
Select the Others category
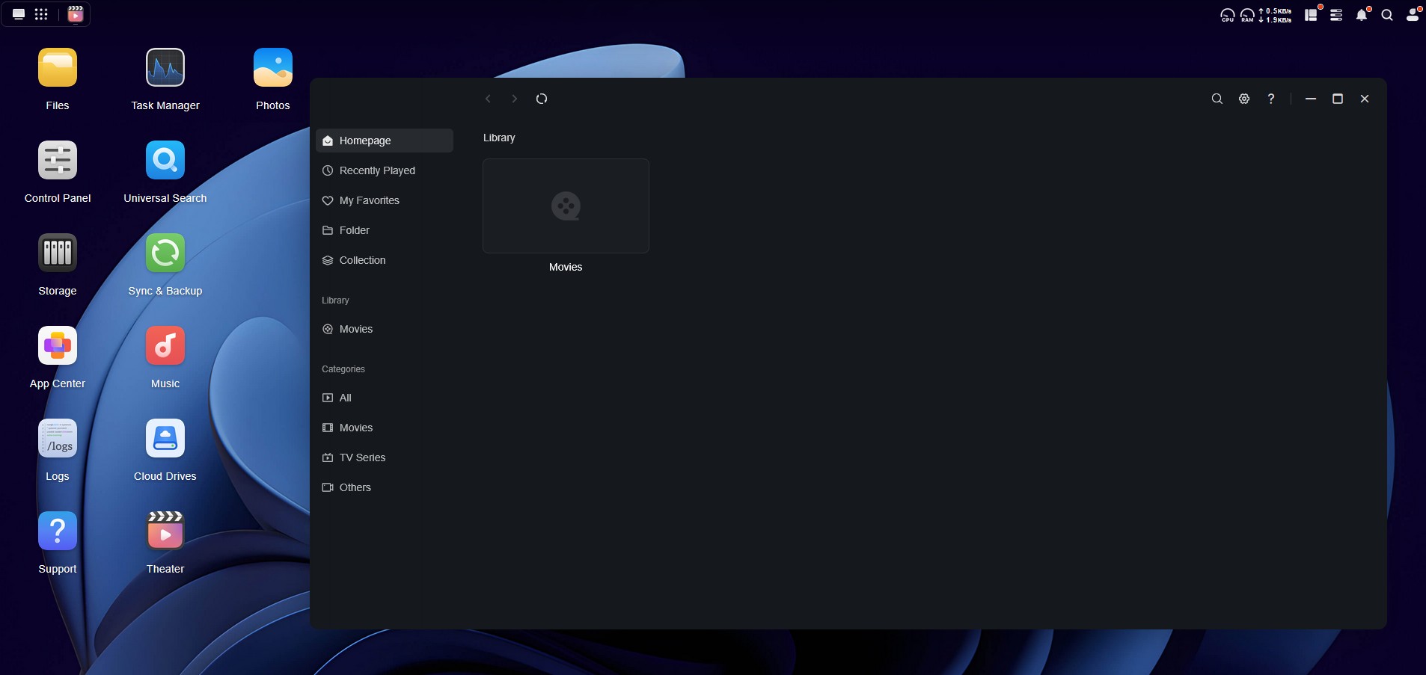[x=355, y=487]
